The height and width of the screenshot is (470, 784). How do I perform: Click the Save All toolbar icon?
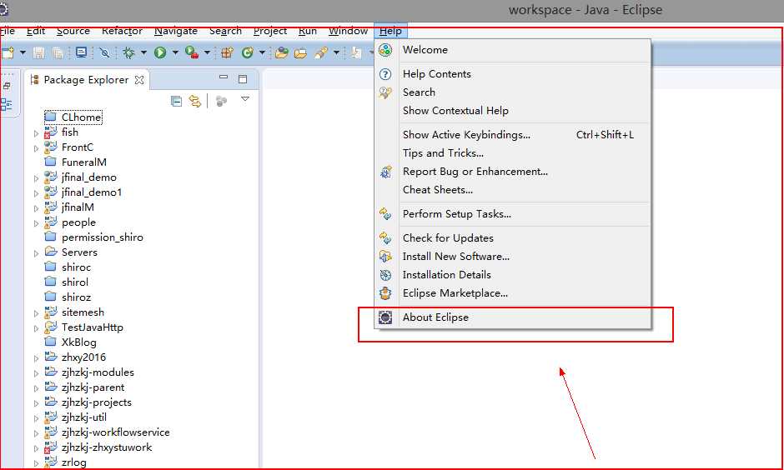point(58,52)
